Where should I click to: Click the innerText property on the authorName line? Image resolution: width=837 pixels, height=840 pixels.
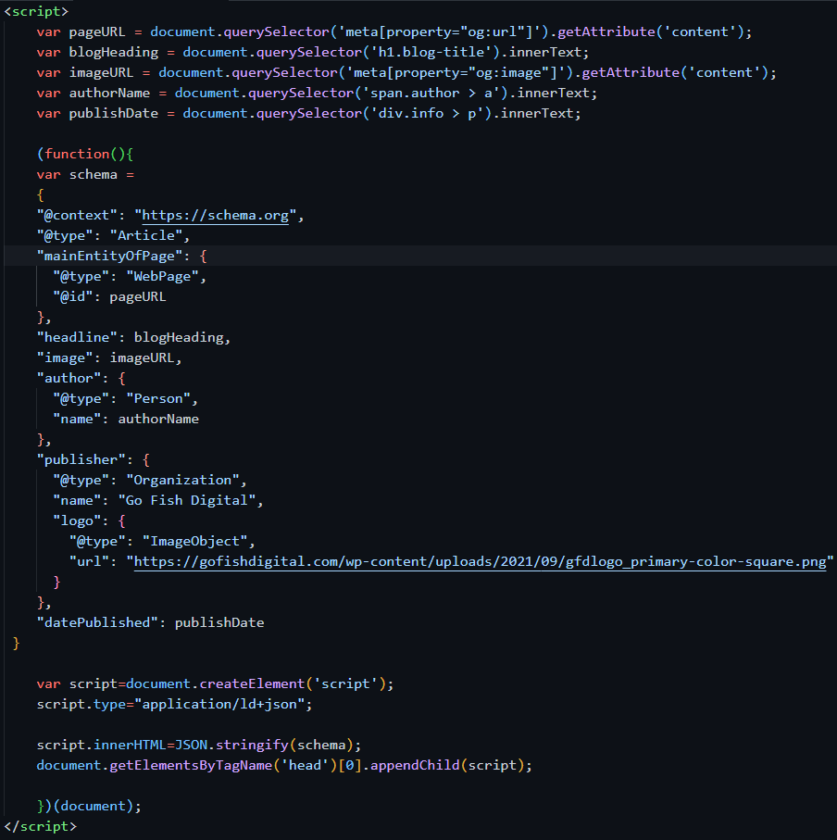coord(553,93)
